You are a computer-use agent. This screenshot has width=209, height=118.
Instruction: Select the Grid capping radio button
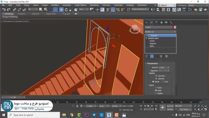coord(163,82)
